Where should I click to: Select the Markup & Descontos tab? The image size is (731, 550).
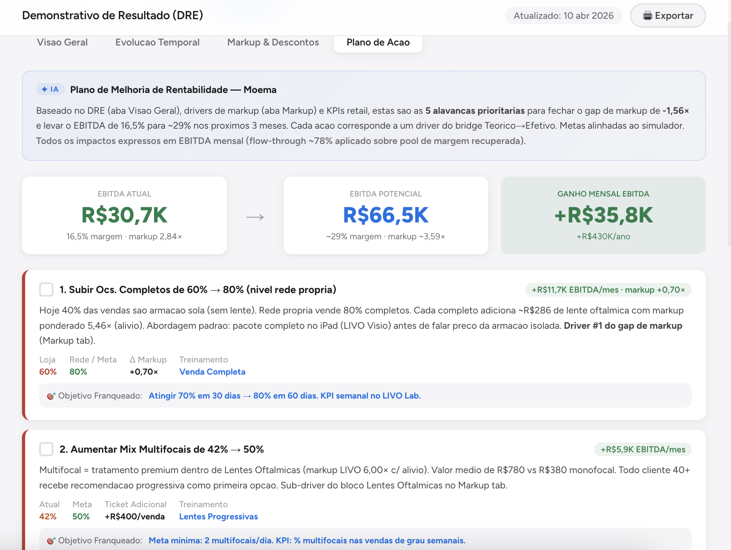(273, 42)
